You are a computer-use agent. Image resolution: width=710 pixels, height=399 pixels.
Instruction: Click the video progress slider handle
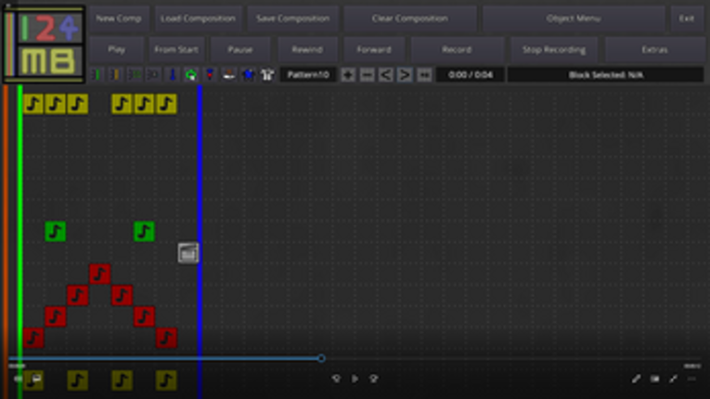321,358
